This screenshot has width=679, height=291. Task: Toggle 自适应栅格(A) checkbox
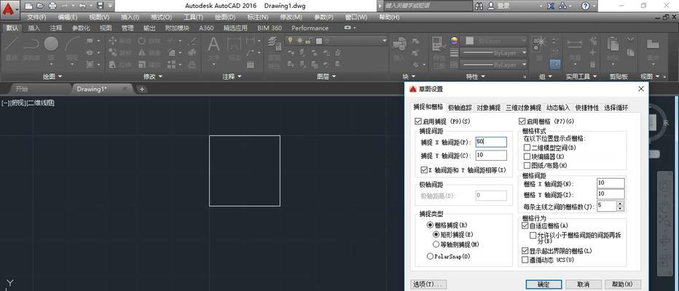525,226
